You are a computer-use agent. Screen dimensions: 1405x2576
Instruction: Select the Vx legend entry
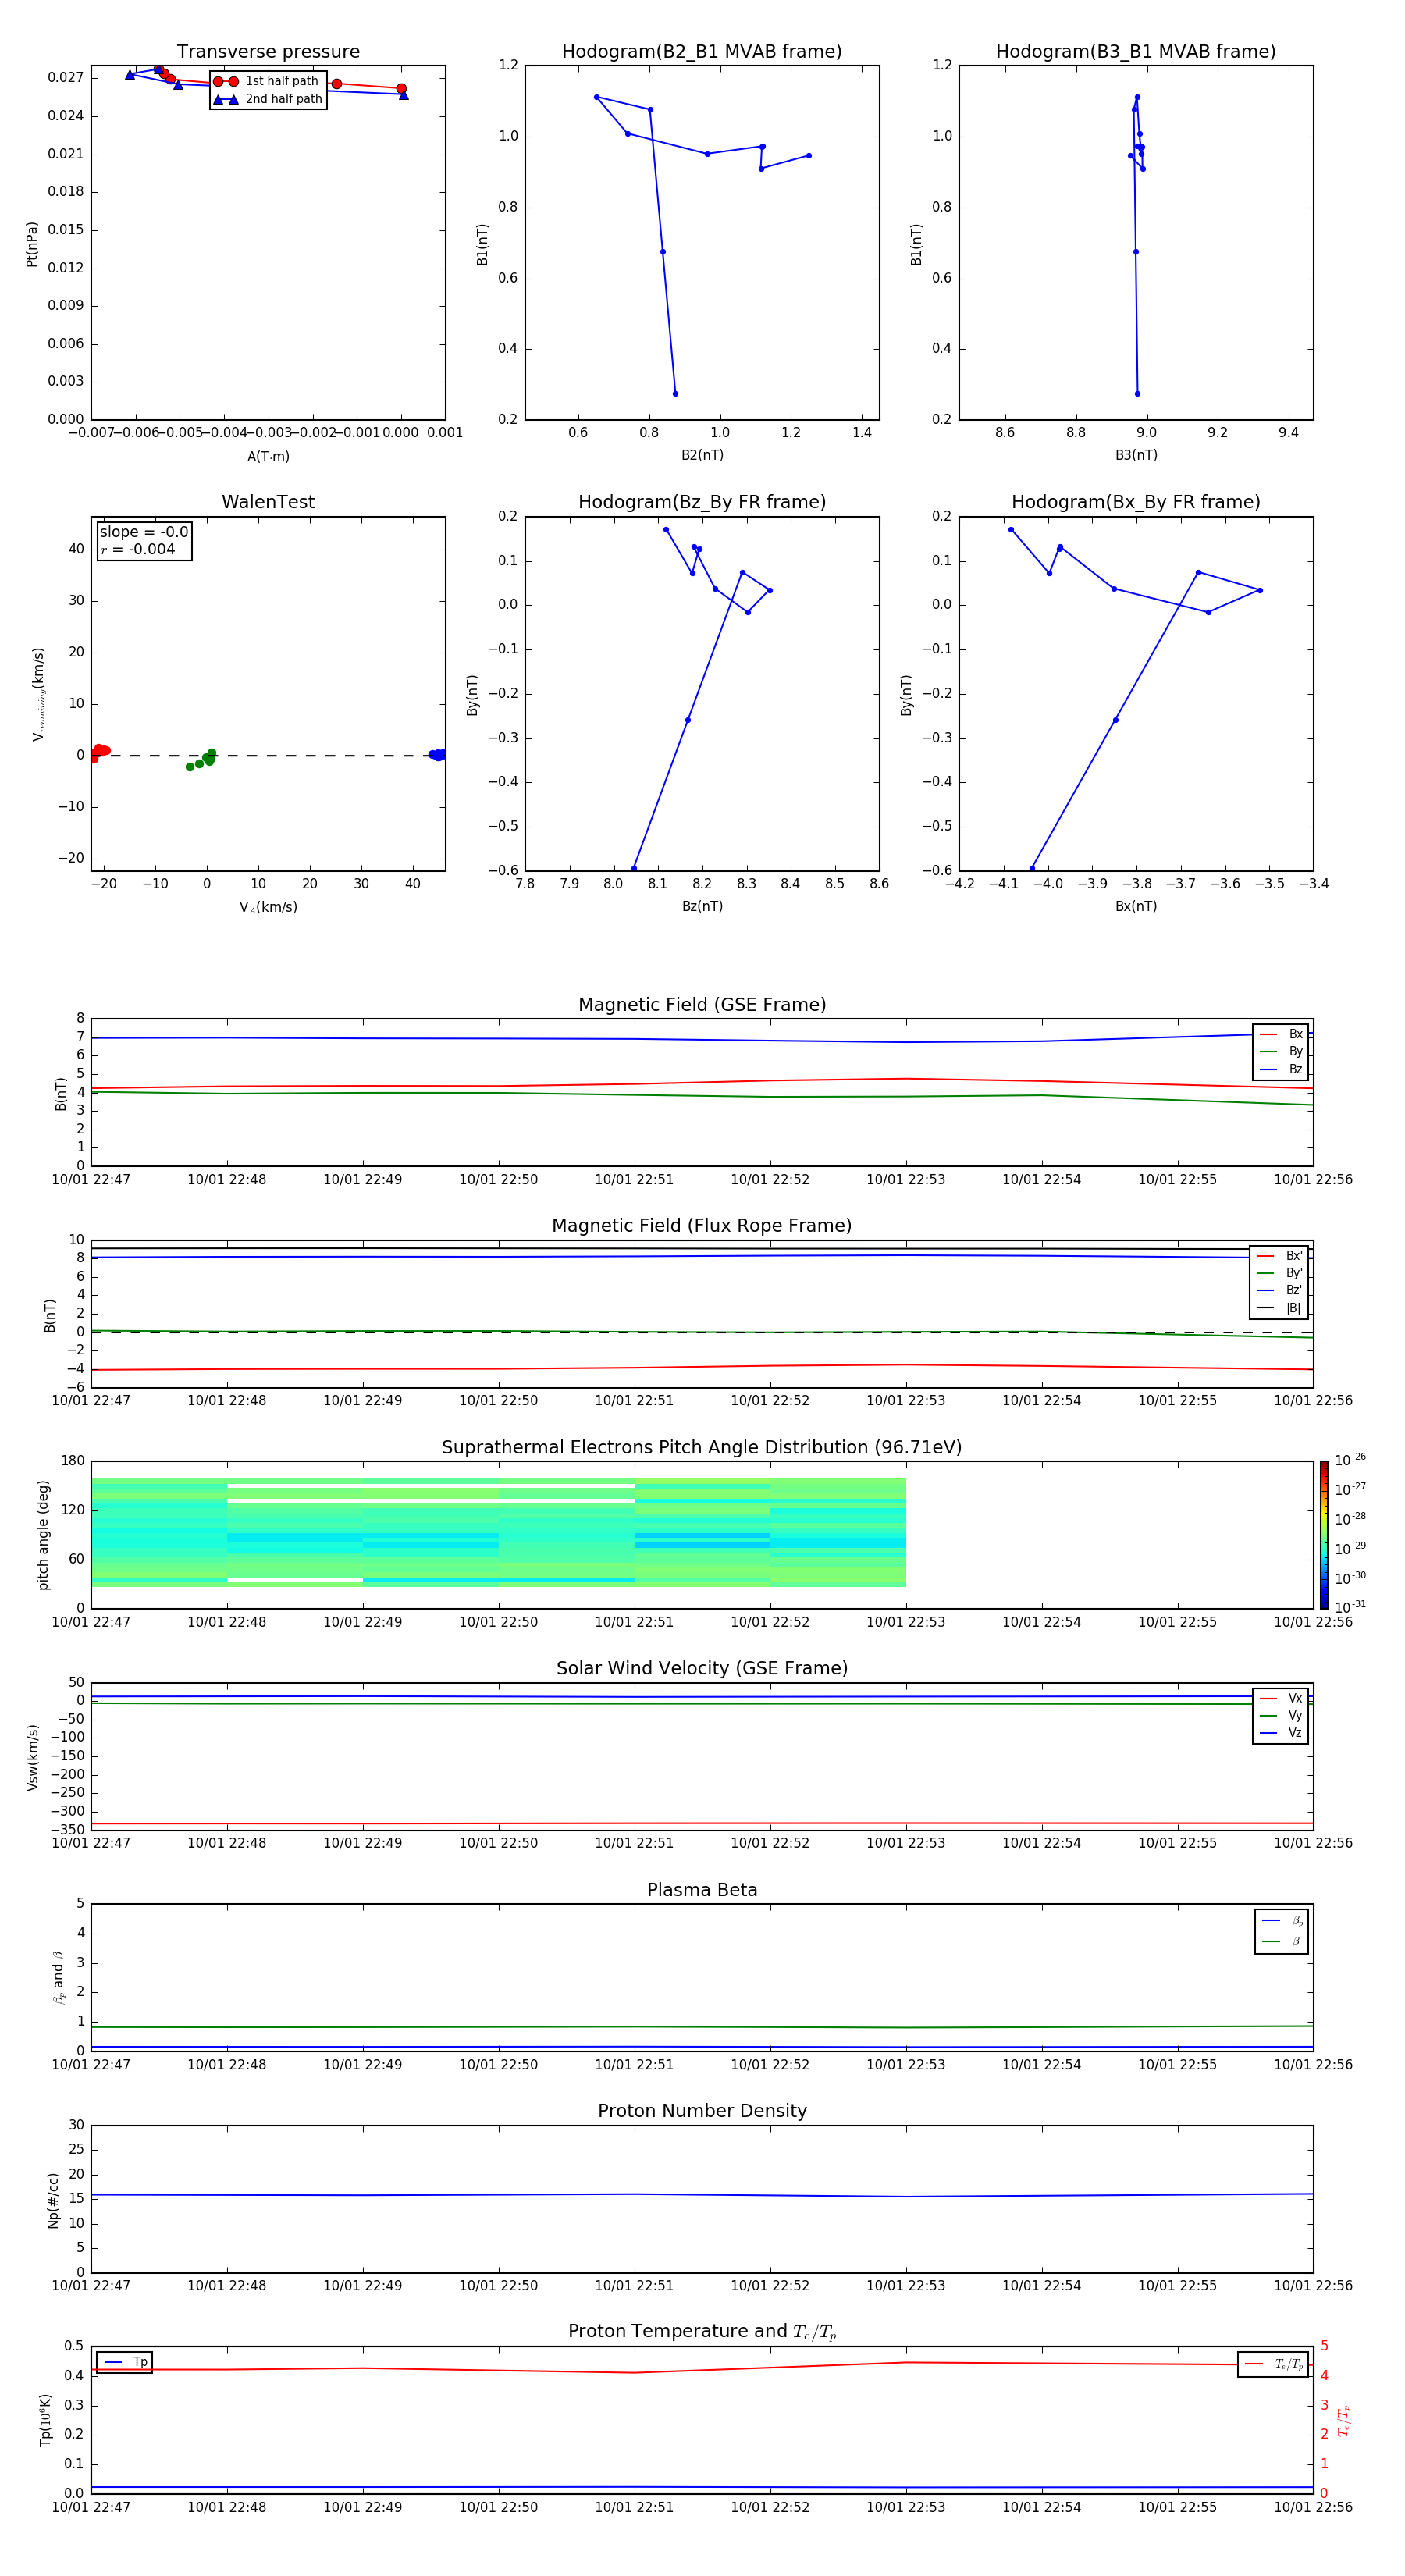click(x=1281, y=1698)
